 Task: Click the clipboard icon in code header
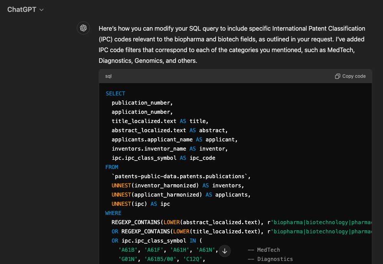337,76
